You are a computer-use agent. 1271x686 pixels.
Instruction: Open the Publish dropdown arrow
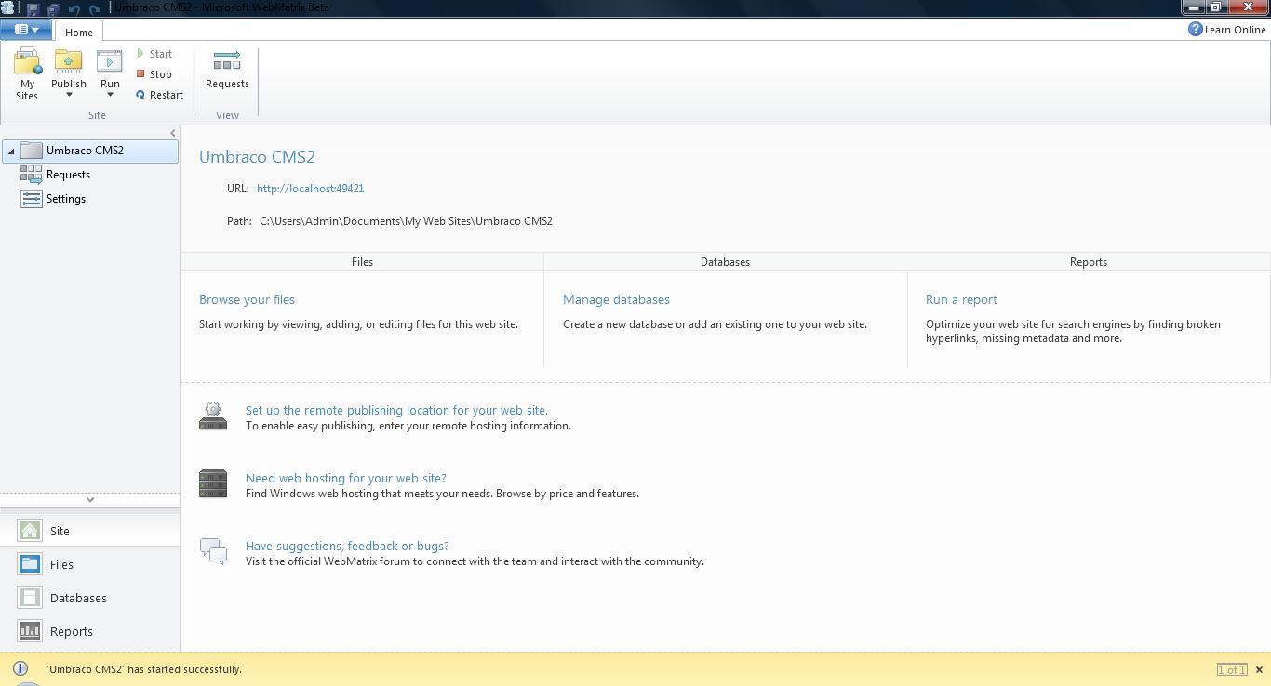click(69, 95)
